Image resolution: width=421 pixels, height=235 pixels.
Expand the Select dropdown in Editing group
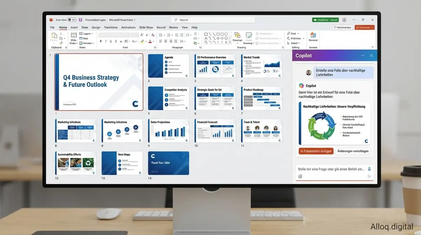pos(299,43)
